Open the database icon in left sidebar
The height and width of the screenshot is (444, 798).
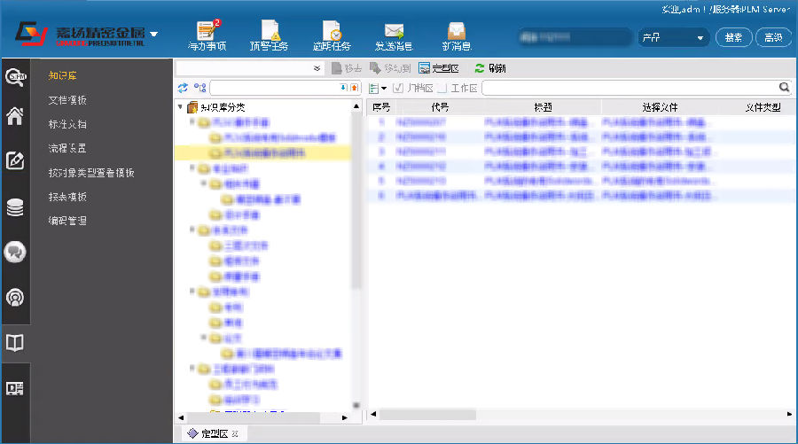point(15,207)
